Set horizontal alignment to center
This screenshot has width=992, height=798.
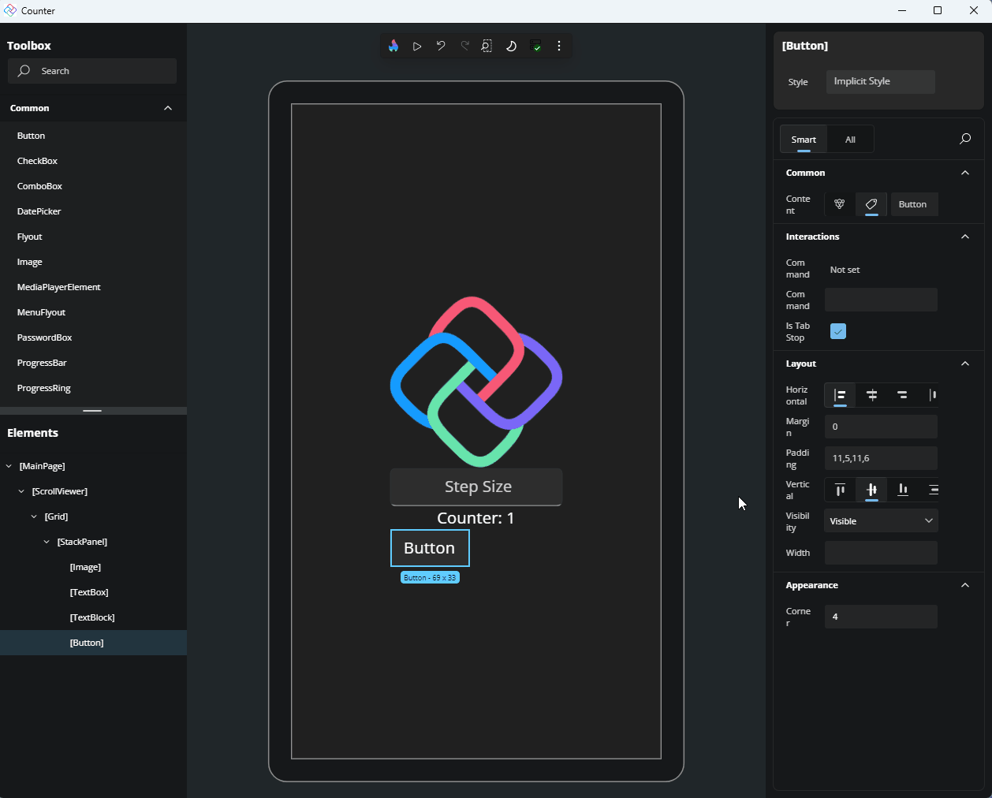[x=871, y=395]
